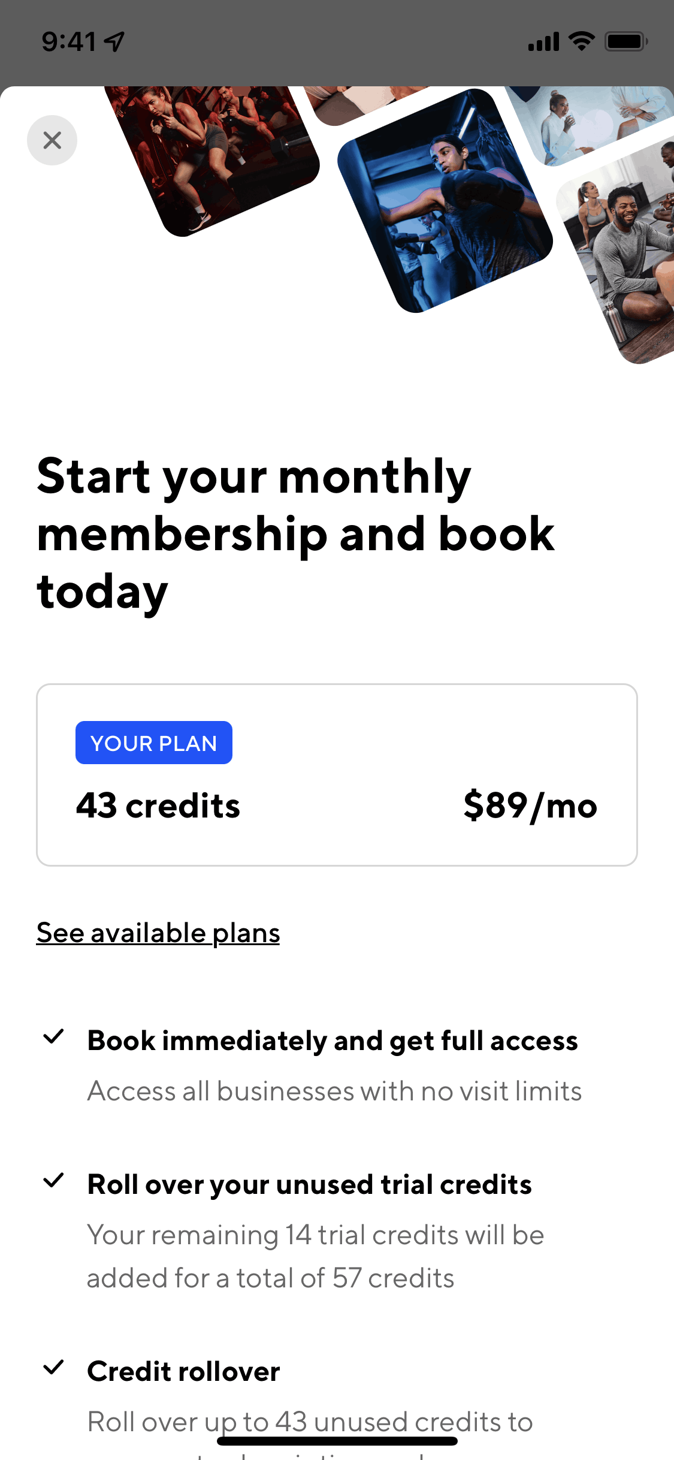Viewport: 674px width, 1460px height.
Task: Tap checkmark next to Credit rollover
Action: [x=54, y=1367]
